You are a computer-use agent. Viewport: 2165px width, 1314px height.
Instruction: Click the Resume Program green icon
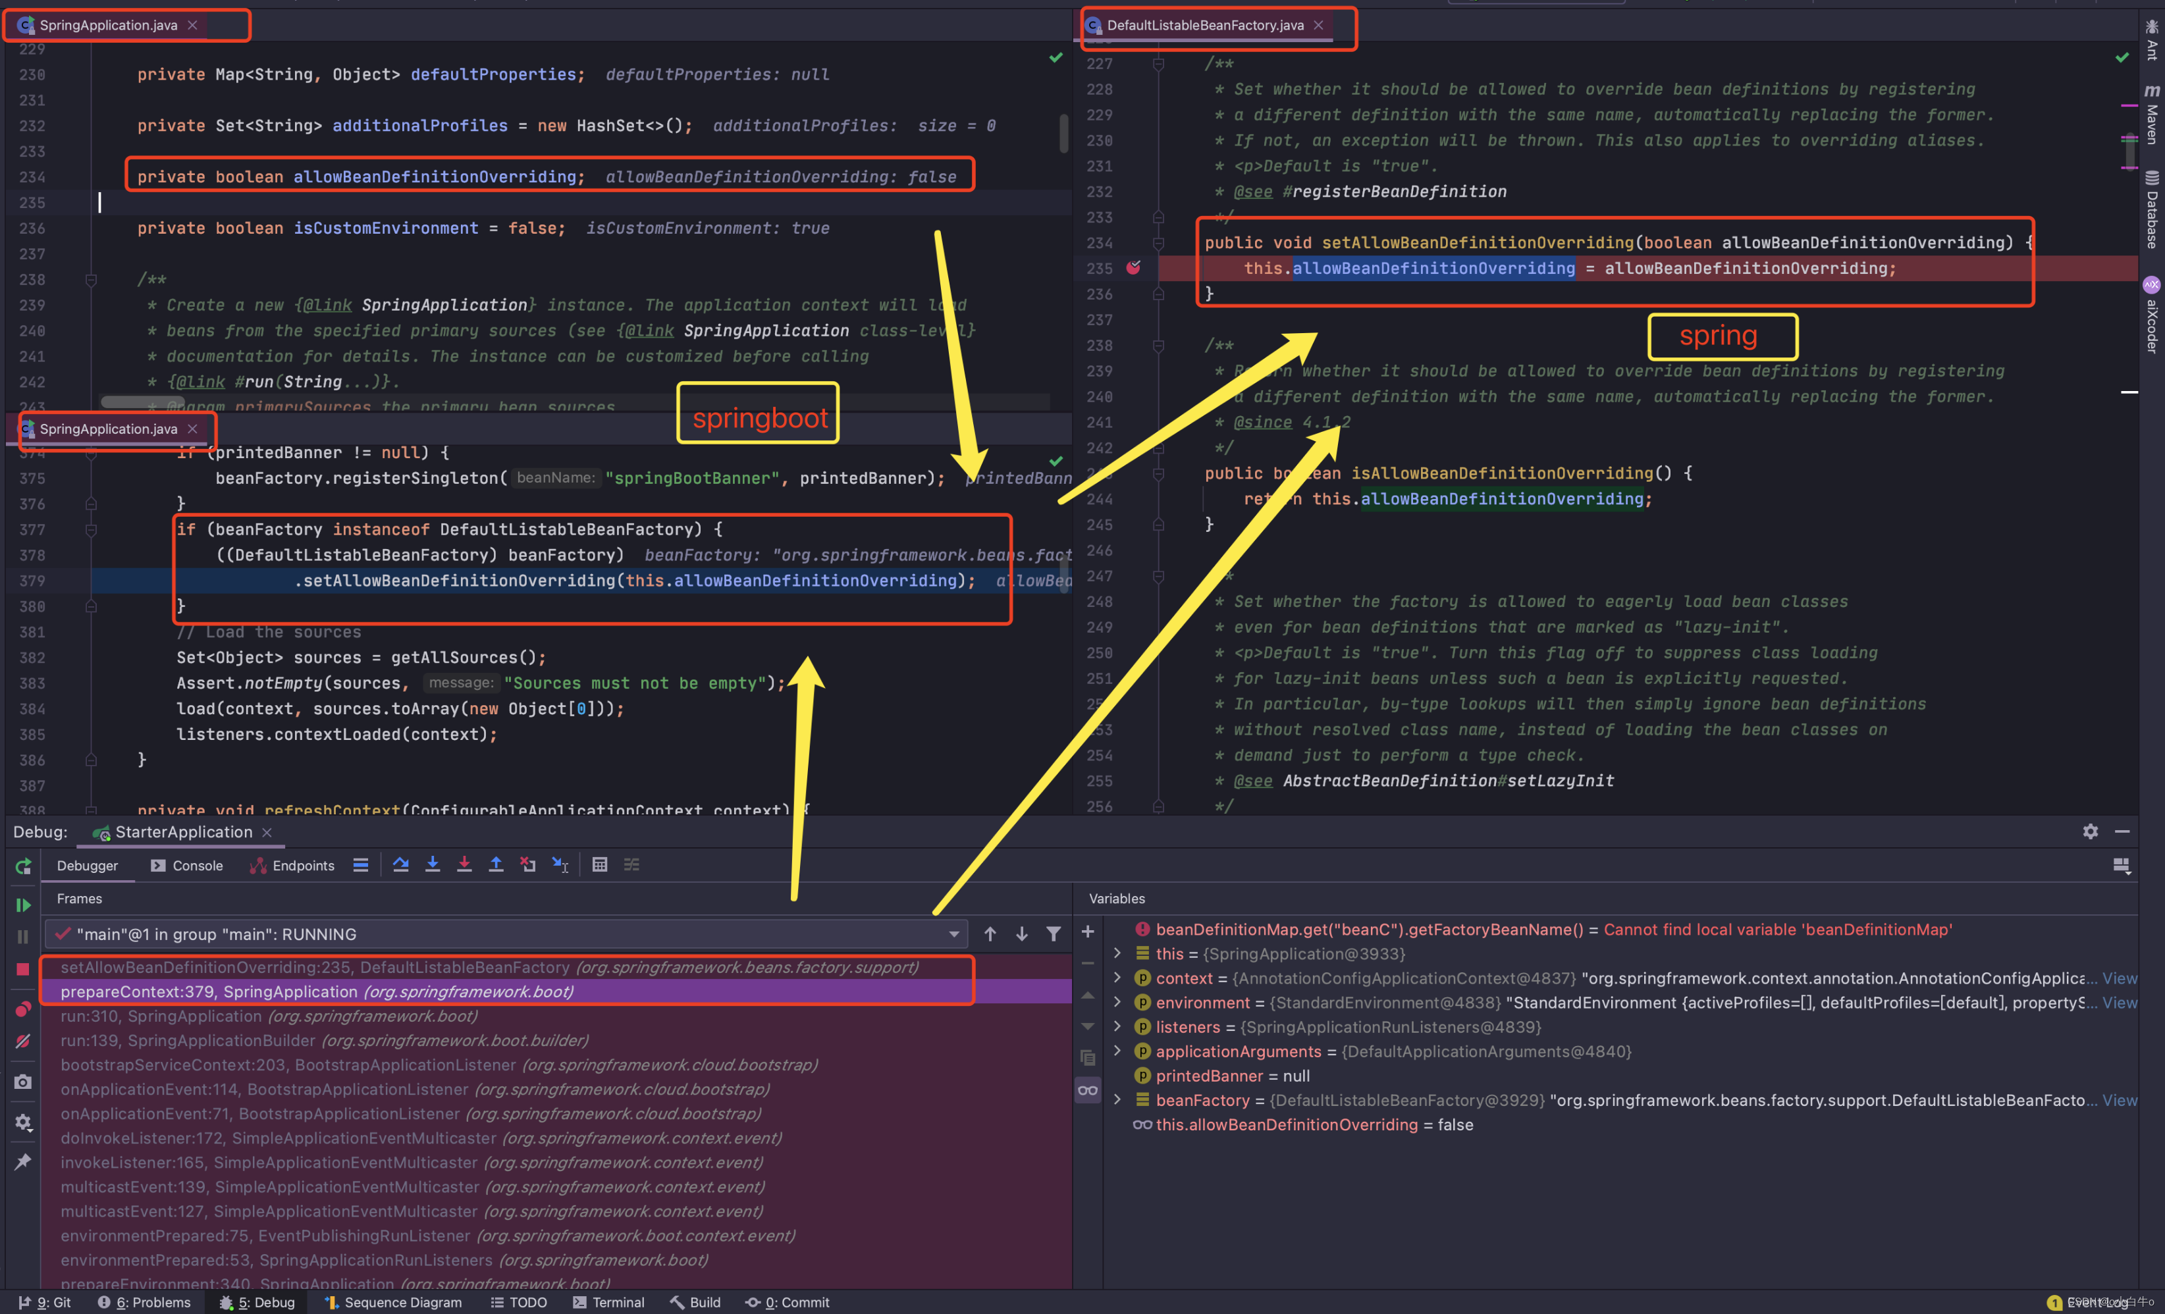23,905
